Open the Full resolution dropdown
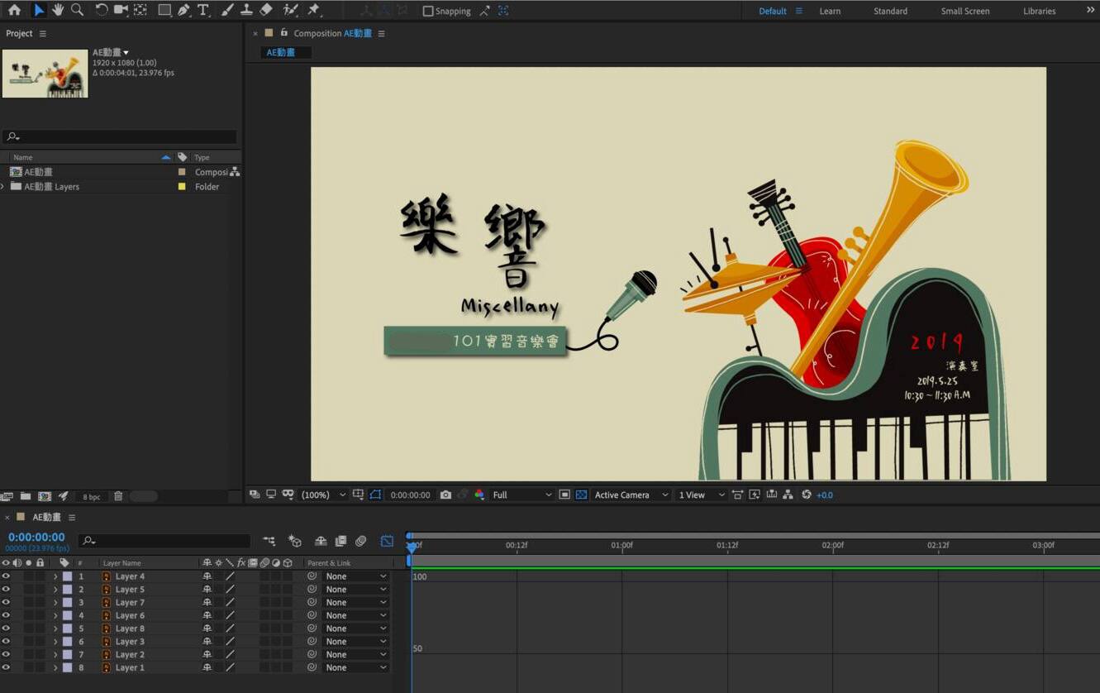 [521, 495]
